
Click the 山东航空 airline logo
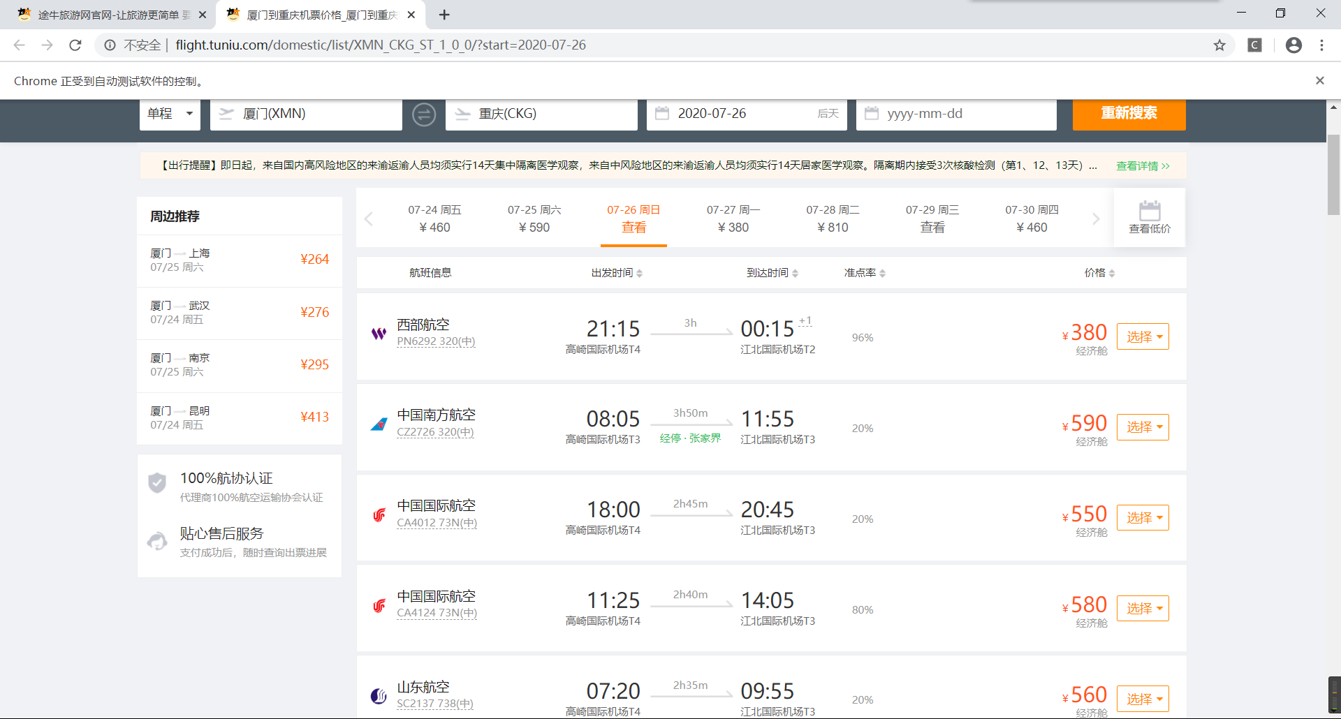point(379,695)
